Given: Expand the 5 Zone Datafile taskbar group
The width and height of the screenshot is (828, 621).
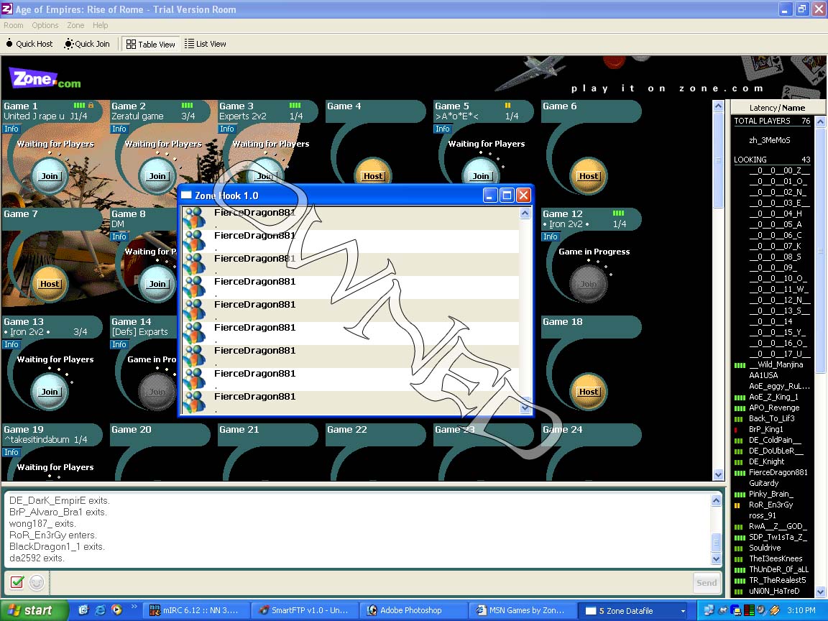Looking at the screenshot, I should [635, 610].
